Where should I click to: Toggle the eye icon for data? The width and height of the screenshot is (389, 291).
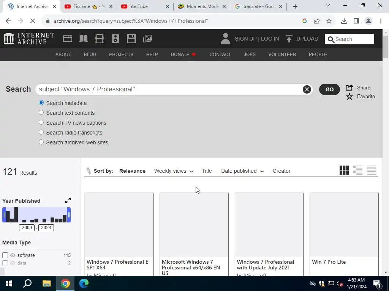click(13, 263)
